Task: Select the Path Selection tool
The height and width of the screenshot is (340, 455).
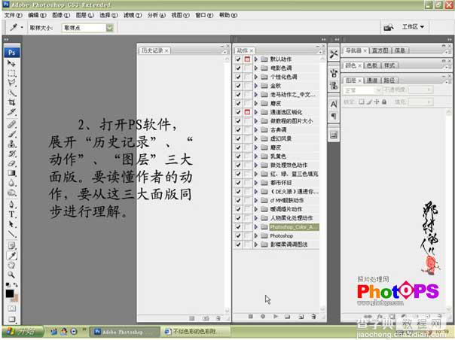Action: (11, 224)
